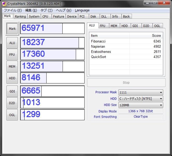Click the Fibonacci score 6345
This screenshot has width=172, height=156.
(157, 41)
